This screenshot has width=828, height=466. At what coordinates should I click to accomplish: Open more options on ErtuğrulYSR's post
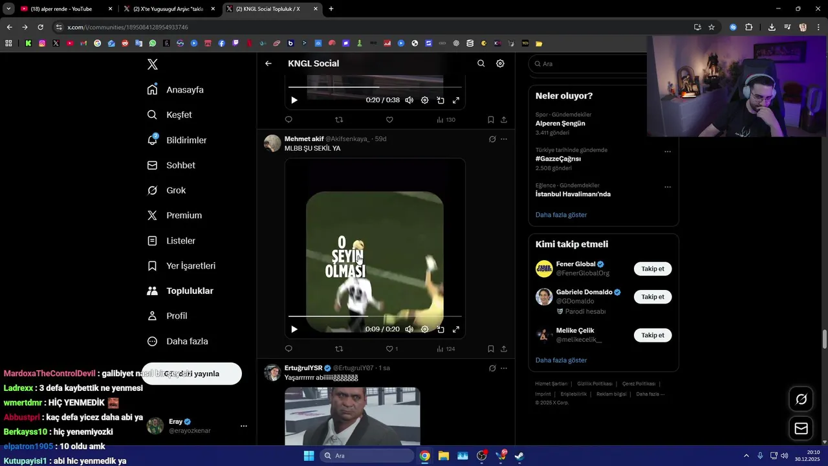504,368
